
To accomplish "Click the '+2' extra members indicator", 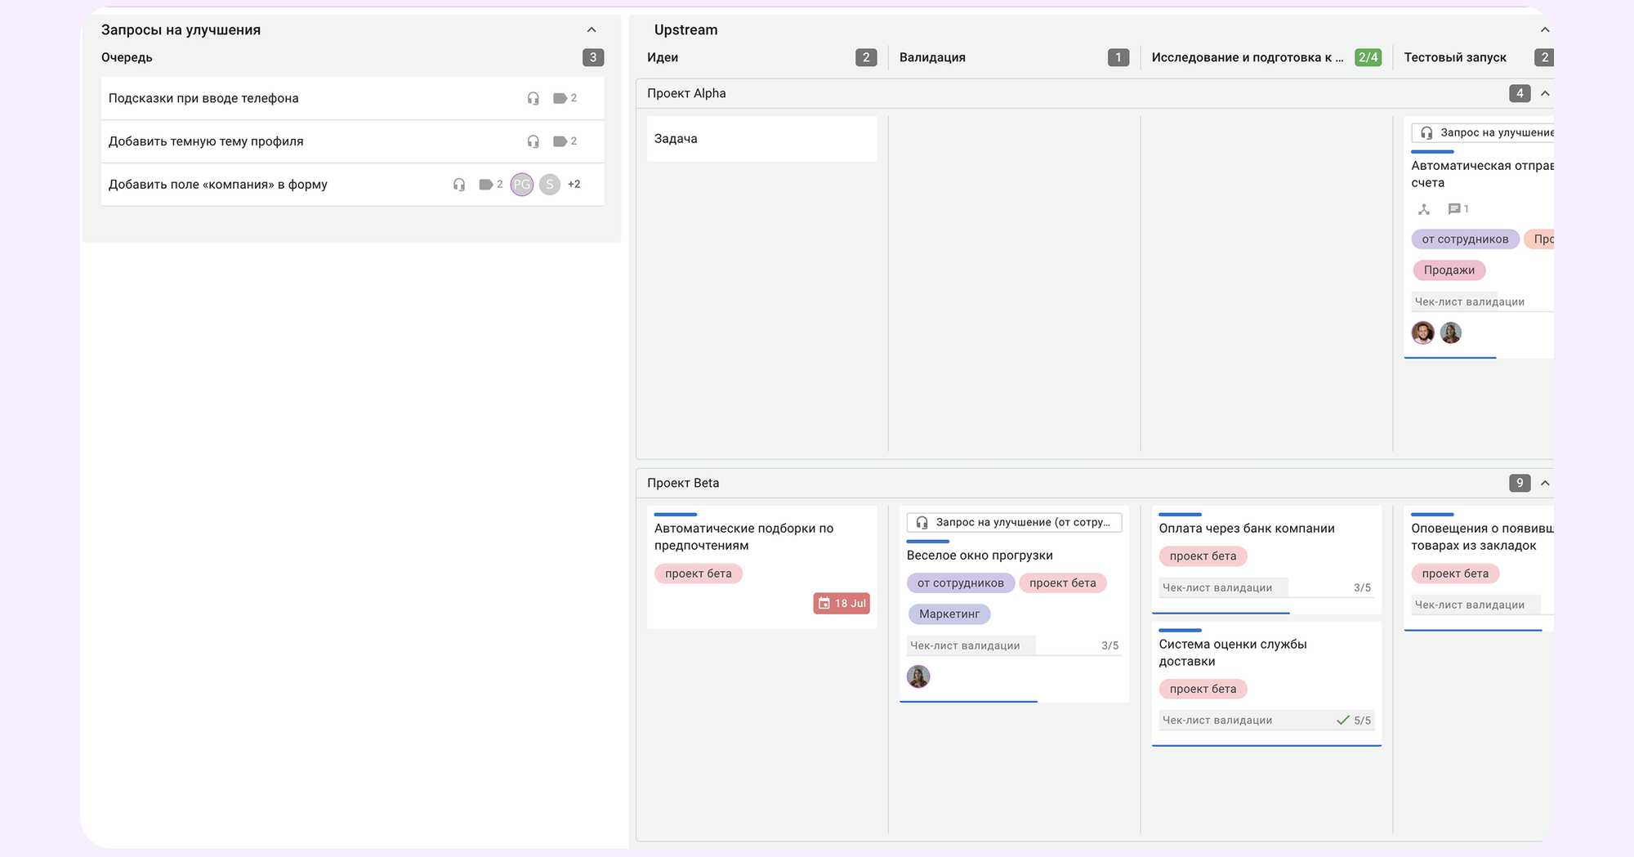I will point(574,185).
